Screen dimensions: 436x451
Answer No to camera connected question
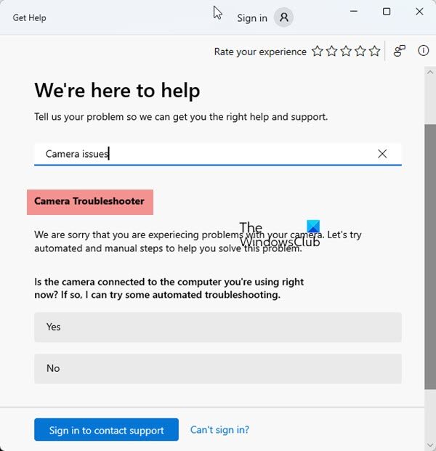tap(218, 368)
